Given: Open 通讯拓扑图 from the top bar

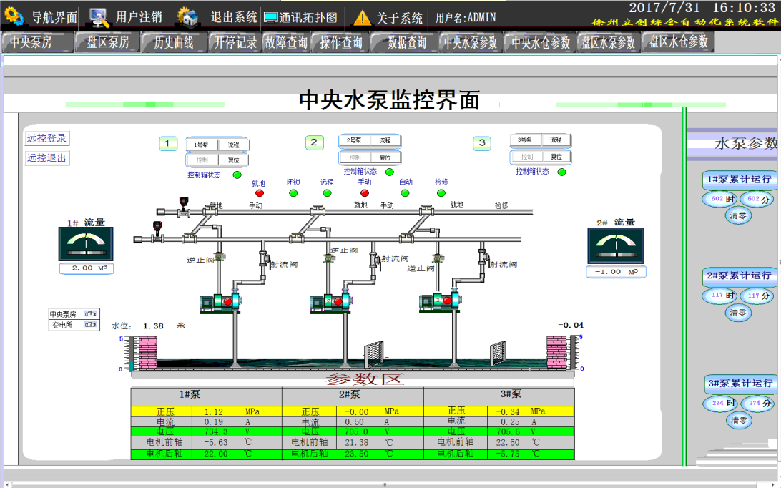Looking at the screenshot, I should [300, 17].
